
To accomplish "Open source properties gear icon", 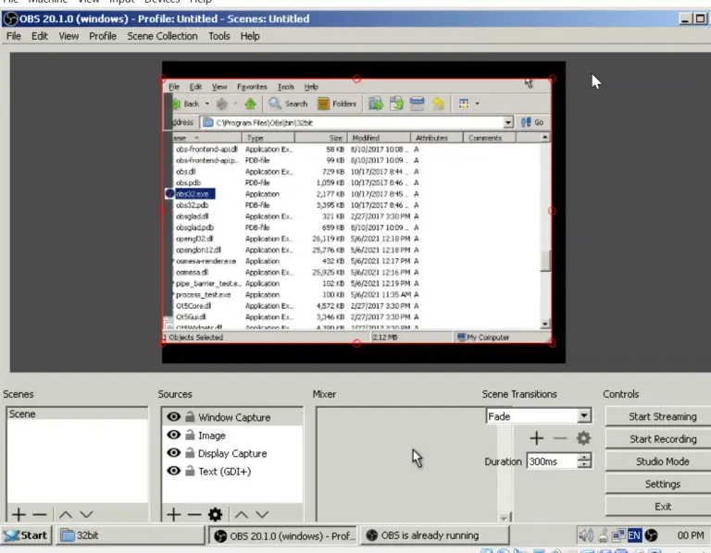I will 215,514.
